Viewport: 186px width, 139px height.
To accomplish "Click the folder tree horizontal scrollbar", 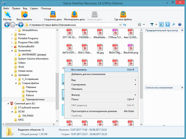I will [18, 124].
